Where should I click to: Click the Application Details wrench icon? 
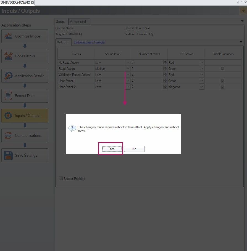click(8, 76)
